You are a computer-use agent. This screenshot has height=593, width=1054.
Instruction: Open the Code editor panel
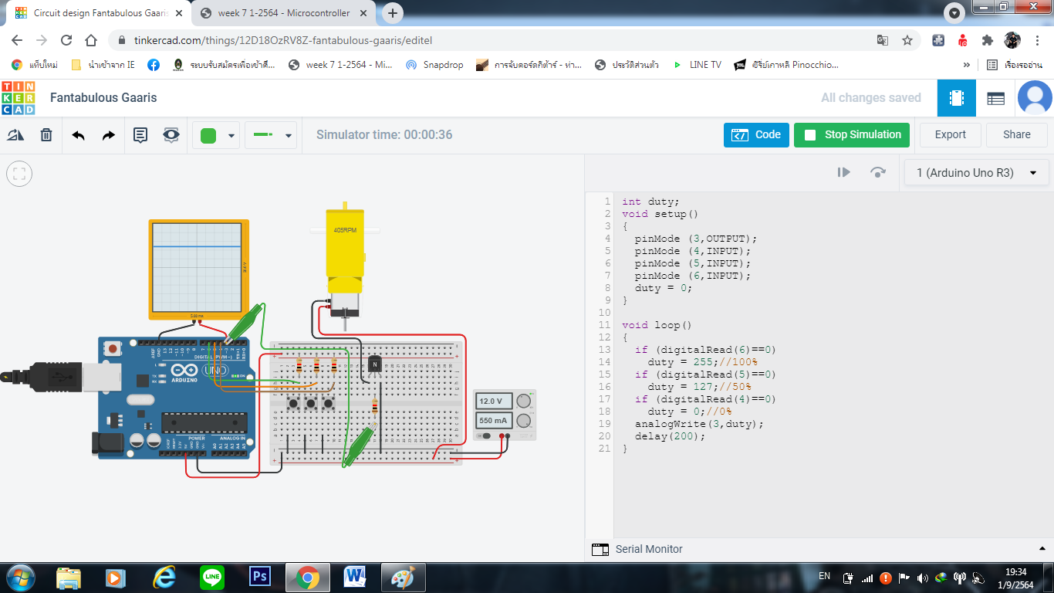(x=756, y=134)
